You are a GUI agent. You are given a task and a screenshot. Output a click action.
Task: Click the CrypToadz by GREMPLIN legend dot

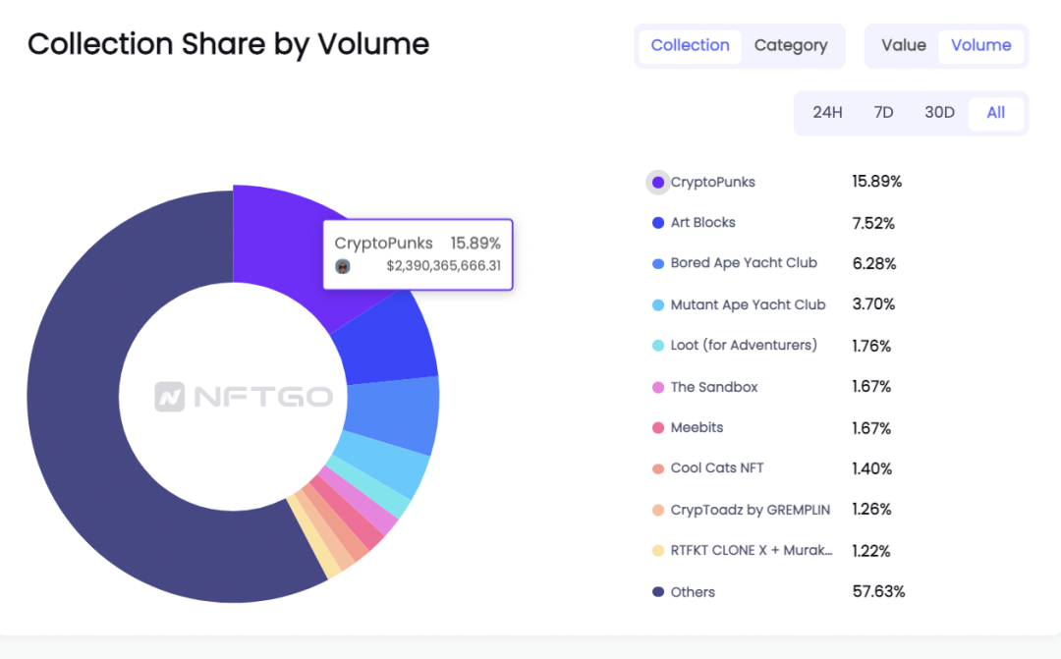pyautogui.click(x=657, y=510)
